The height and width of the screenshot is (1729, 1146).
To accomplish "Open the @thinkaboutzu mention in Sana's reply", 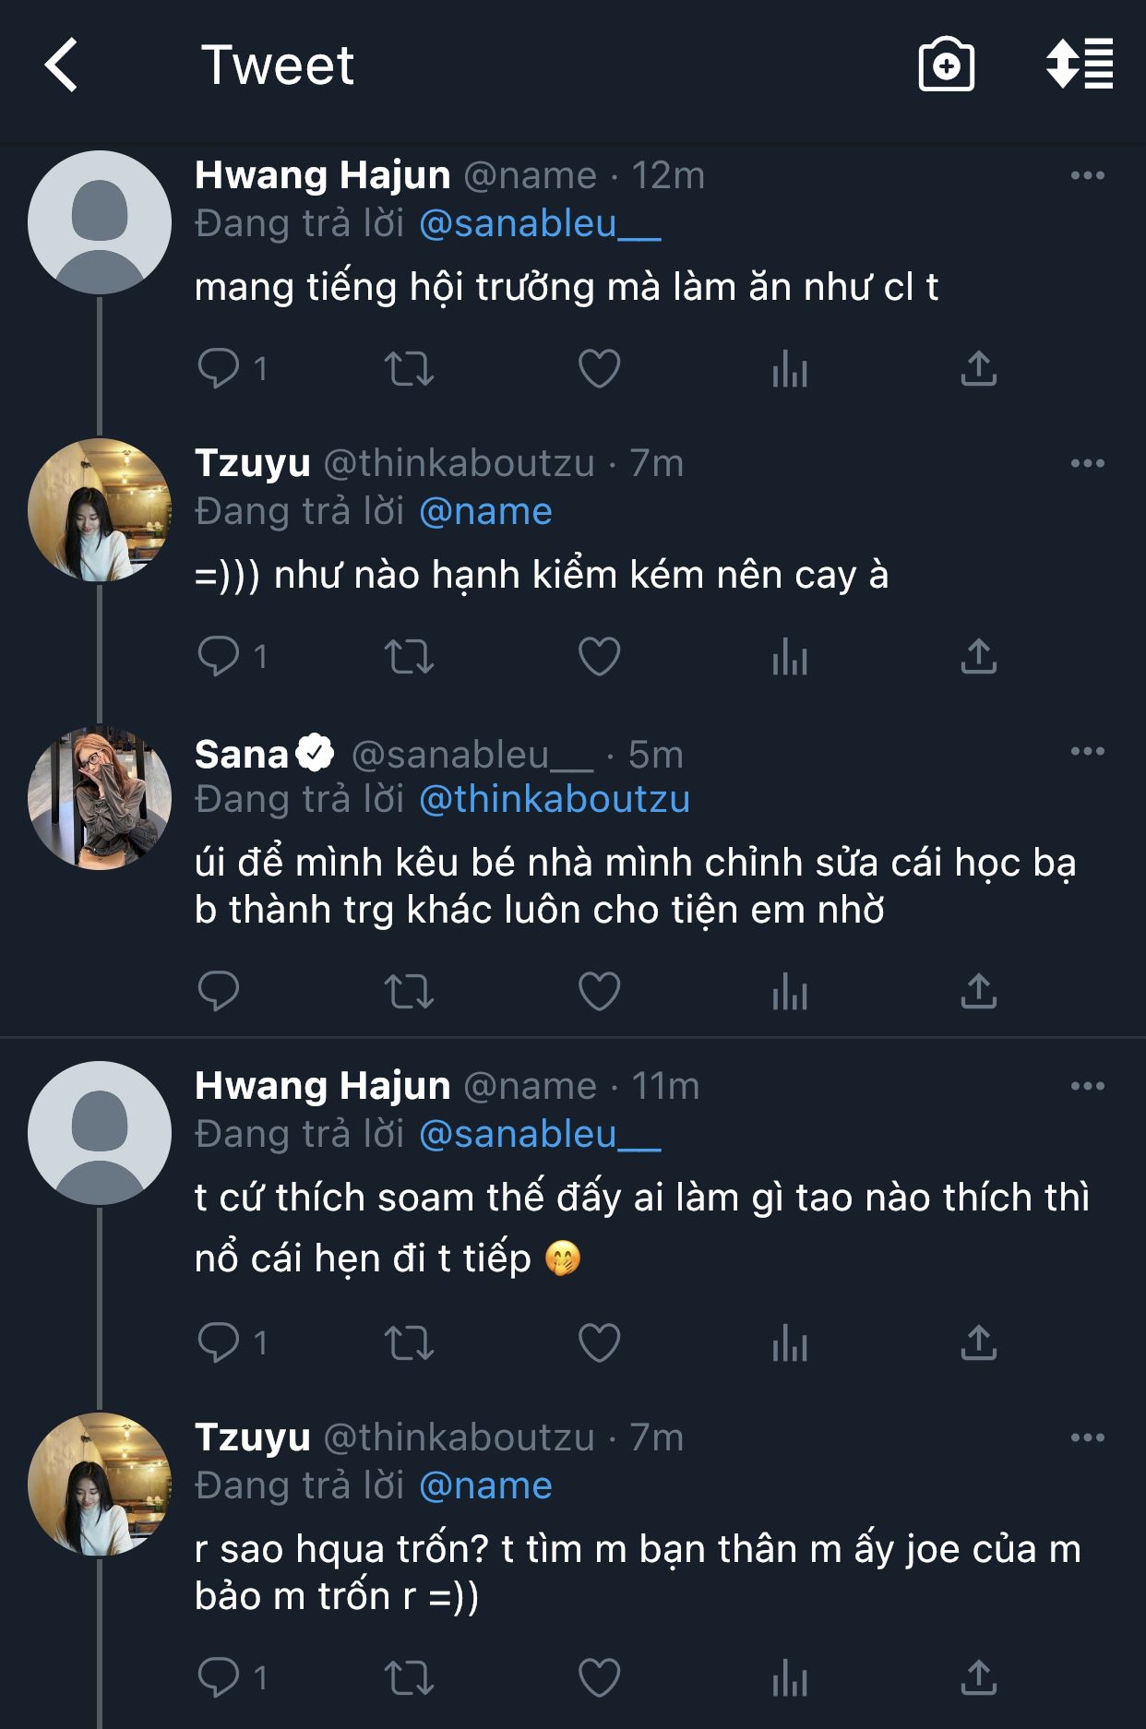I will (554, 800).
